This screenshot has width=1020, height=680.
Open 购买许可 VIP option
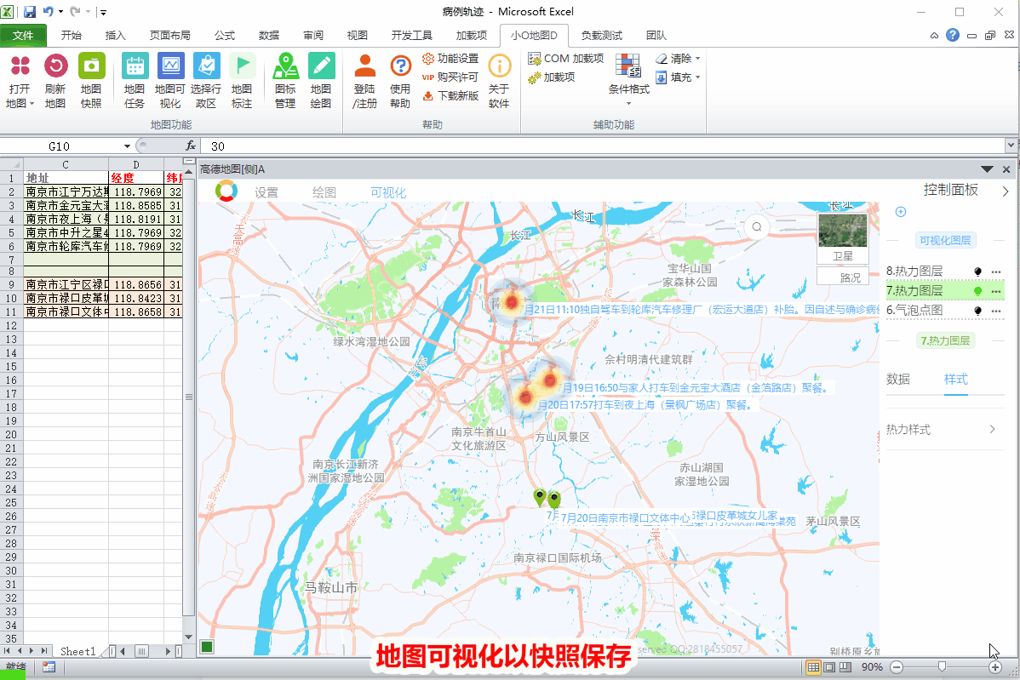(x=450, y=77)
